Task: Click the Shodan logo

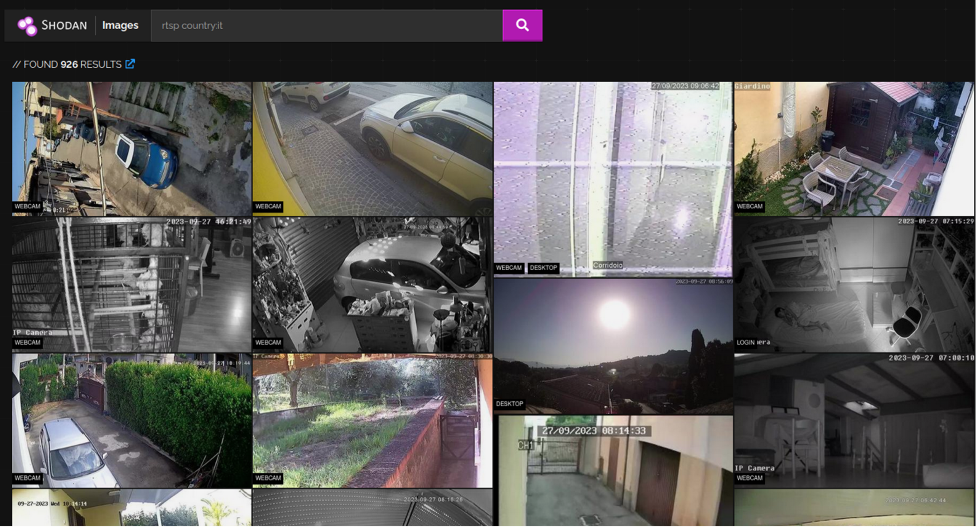Action: (x=51, y=25)
